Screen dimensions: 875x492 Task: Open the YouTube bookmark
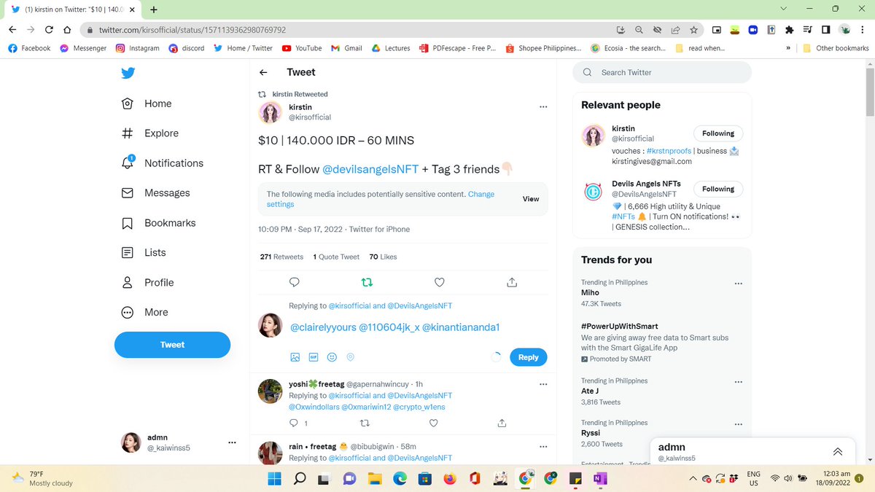point(302,48)
